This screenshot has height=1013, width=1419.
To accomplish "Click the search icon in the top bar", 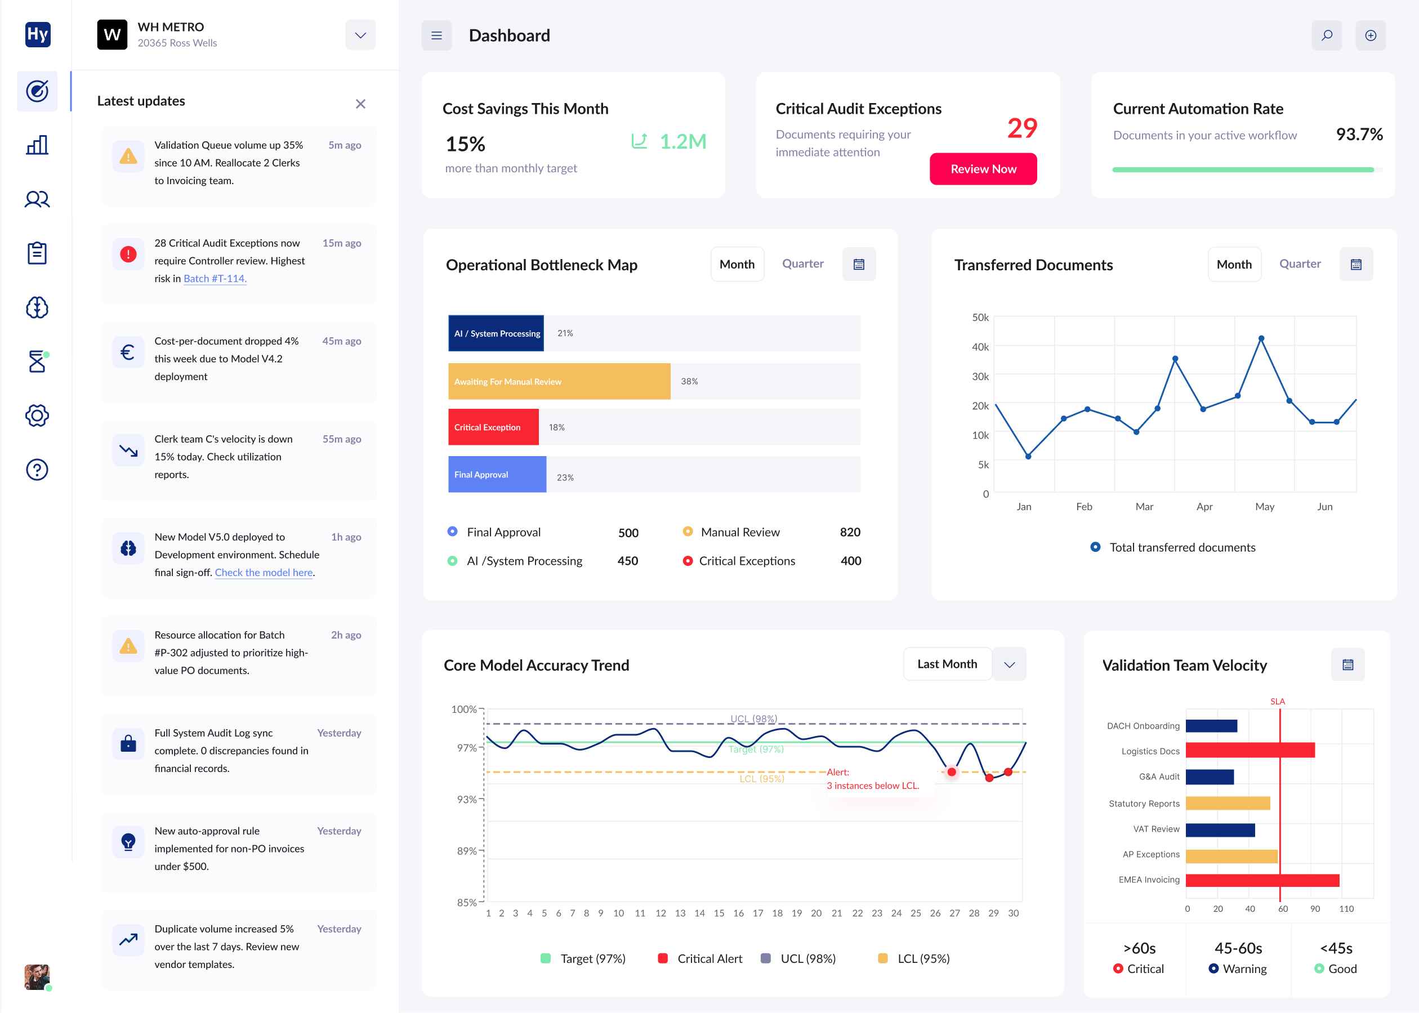I will click(1327, 35).
